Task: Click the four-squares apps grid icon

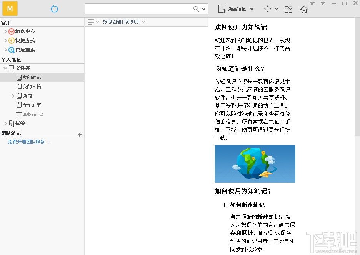Action: click(x=288, y=9)
